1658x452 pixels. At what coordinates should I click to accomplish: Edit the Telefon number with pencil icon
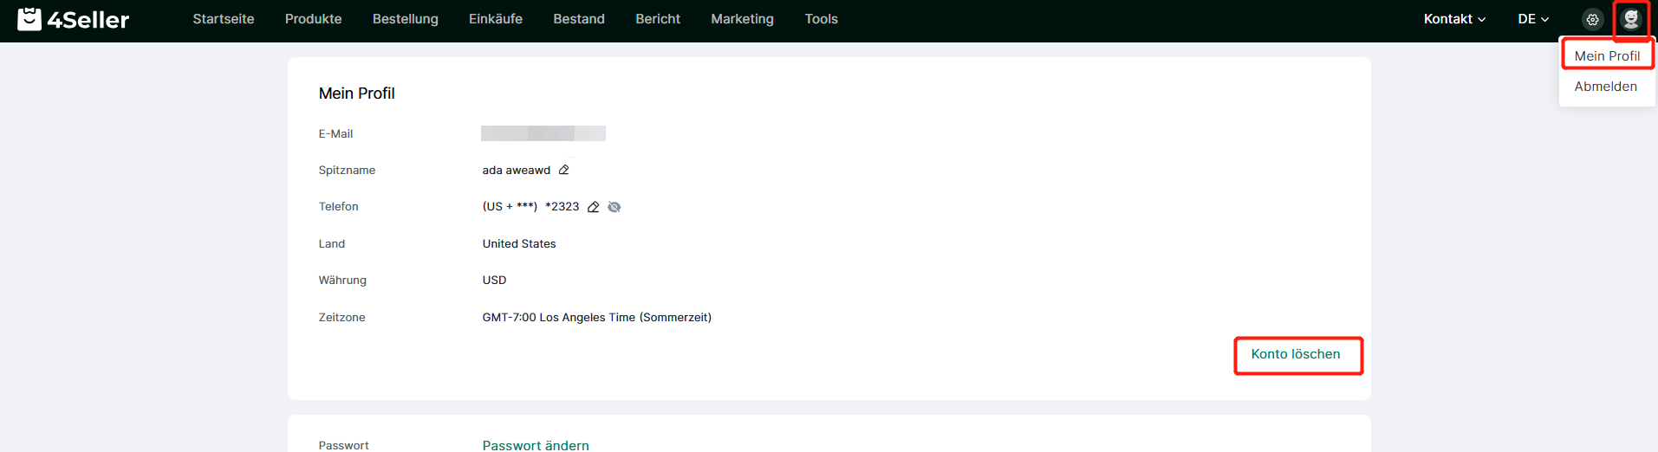594,207
